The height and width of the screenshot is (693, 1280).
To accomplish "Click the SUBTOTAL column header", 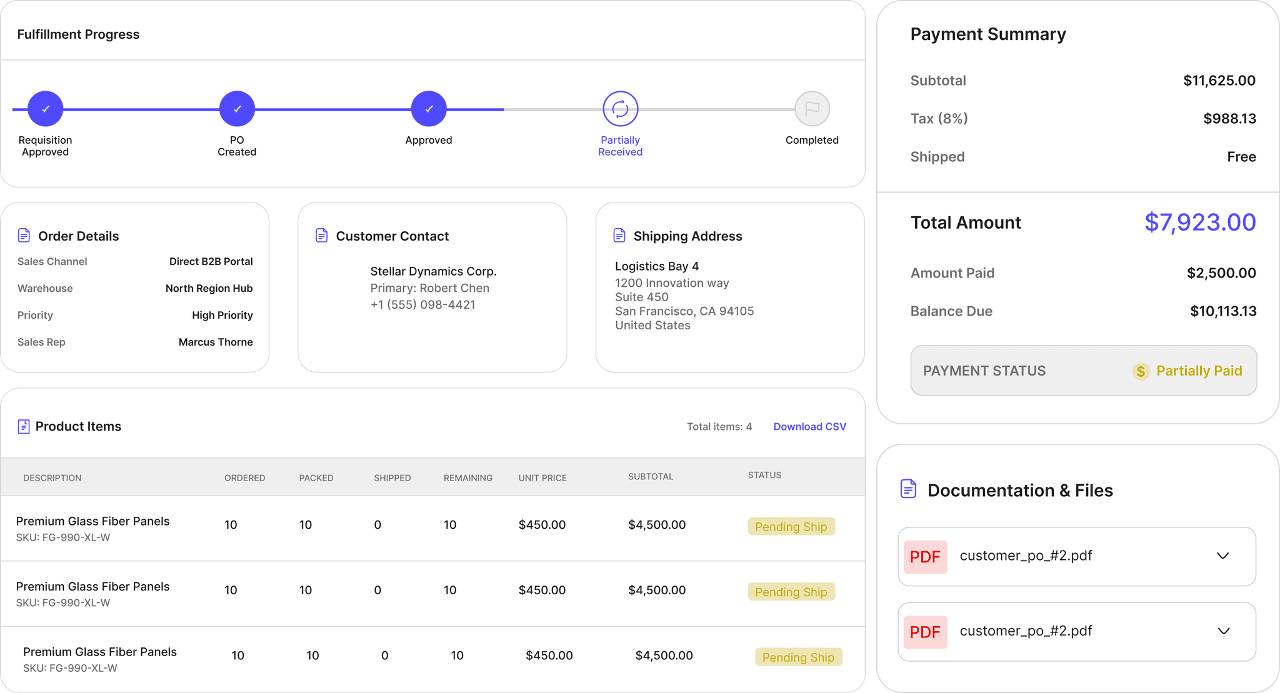I will tap(651, 477).
